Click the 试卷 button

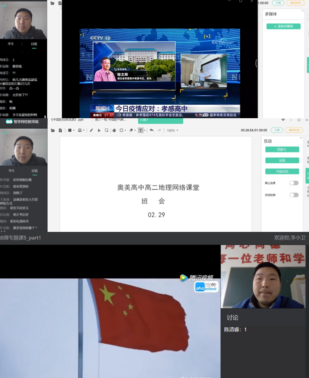(x=282, y=160)
